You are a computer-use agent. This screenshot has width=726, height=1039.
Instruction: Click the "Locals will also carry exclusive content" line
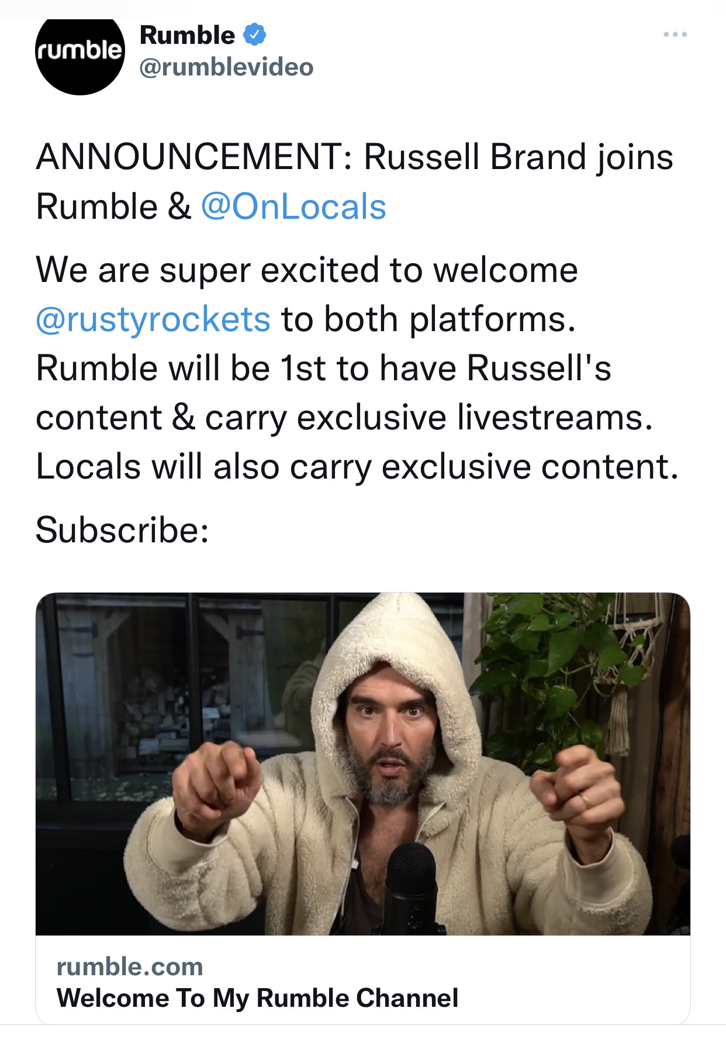pos(357,467)
